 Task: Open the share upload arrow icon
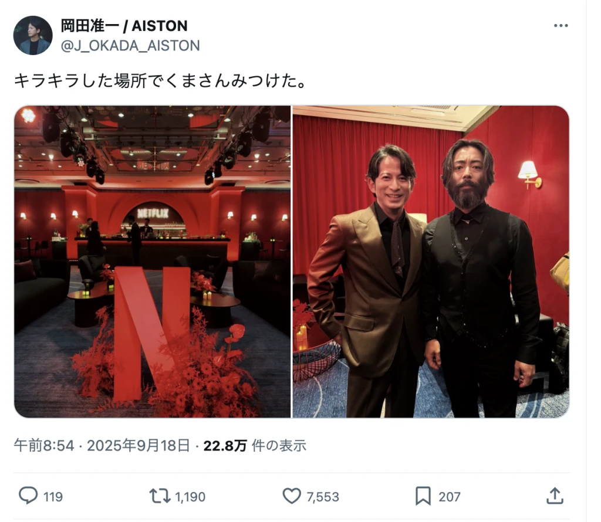555,496
